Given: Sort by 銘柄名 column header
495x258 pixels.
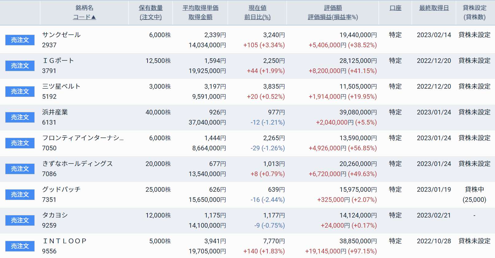Looking at the screenshot, I should point(84,8).
